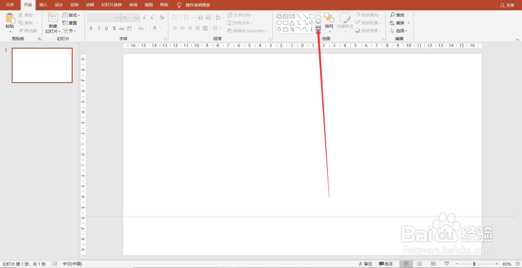Open the File (文件) tab
This screenshot has height=268, width=522.
tap(10, 5)
